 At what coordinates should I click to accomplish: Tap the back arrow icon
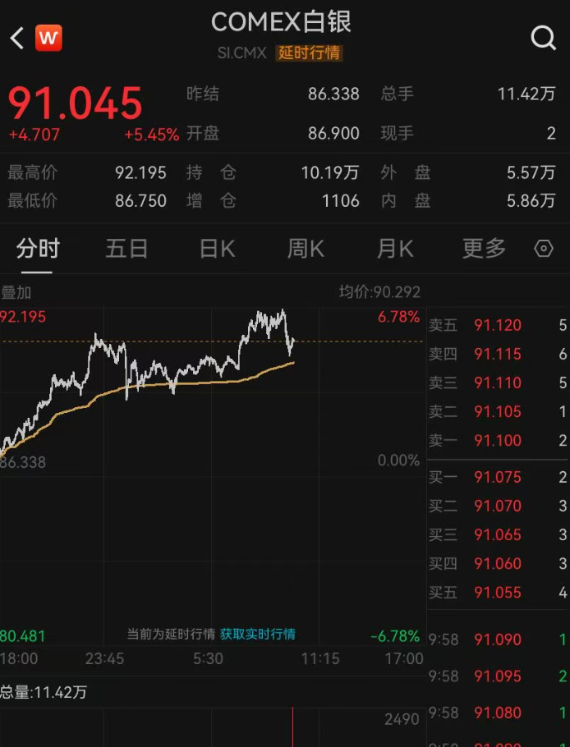click(x=17, y=38)
